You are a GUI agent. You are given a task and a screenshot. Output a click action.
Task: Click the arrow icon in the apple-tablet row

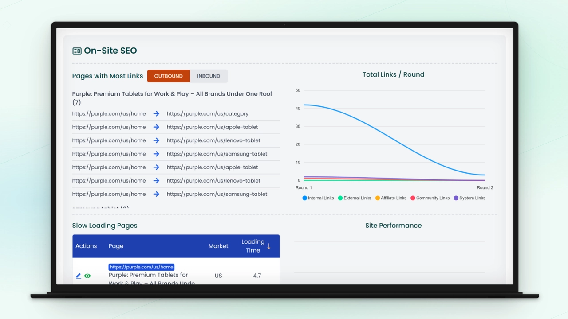coord(156,127)
